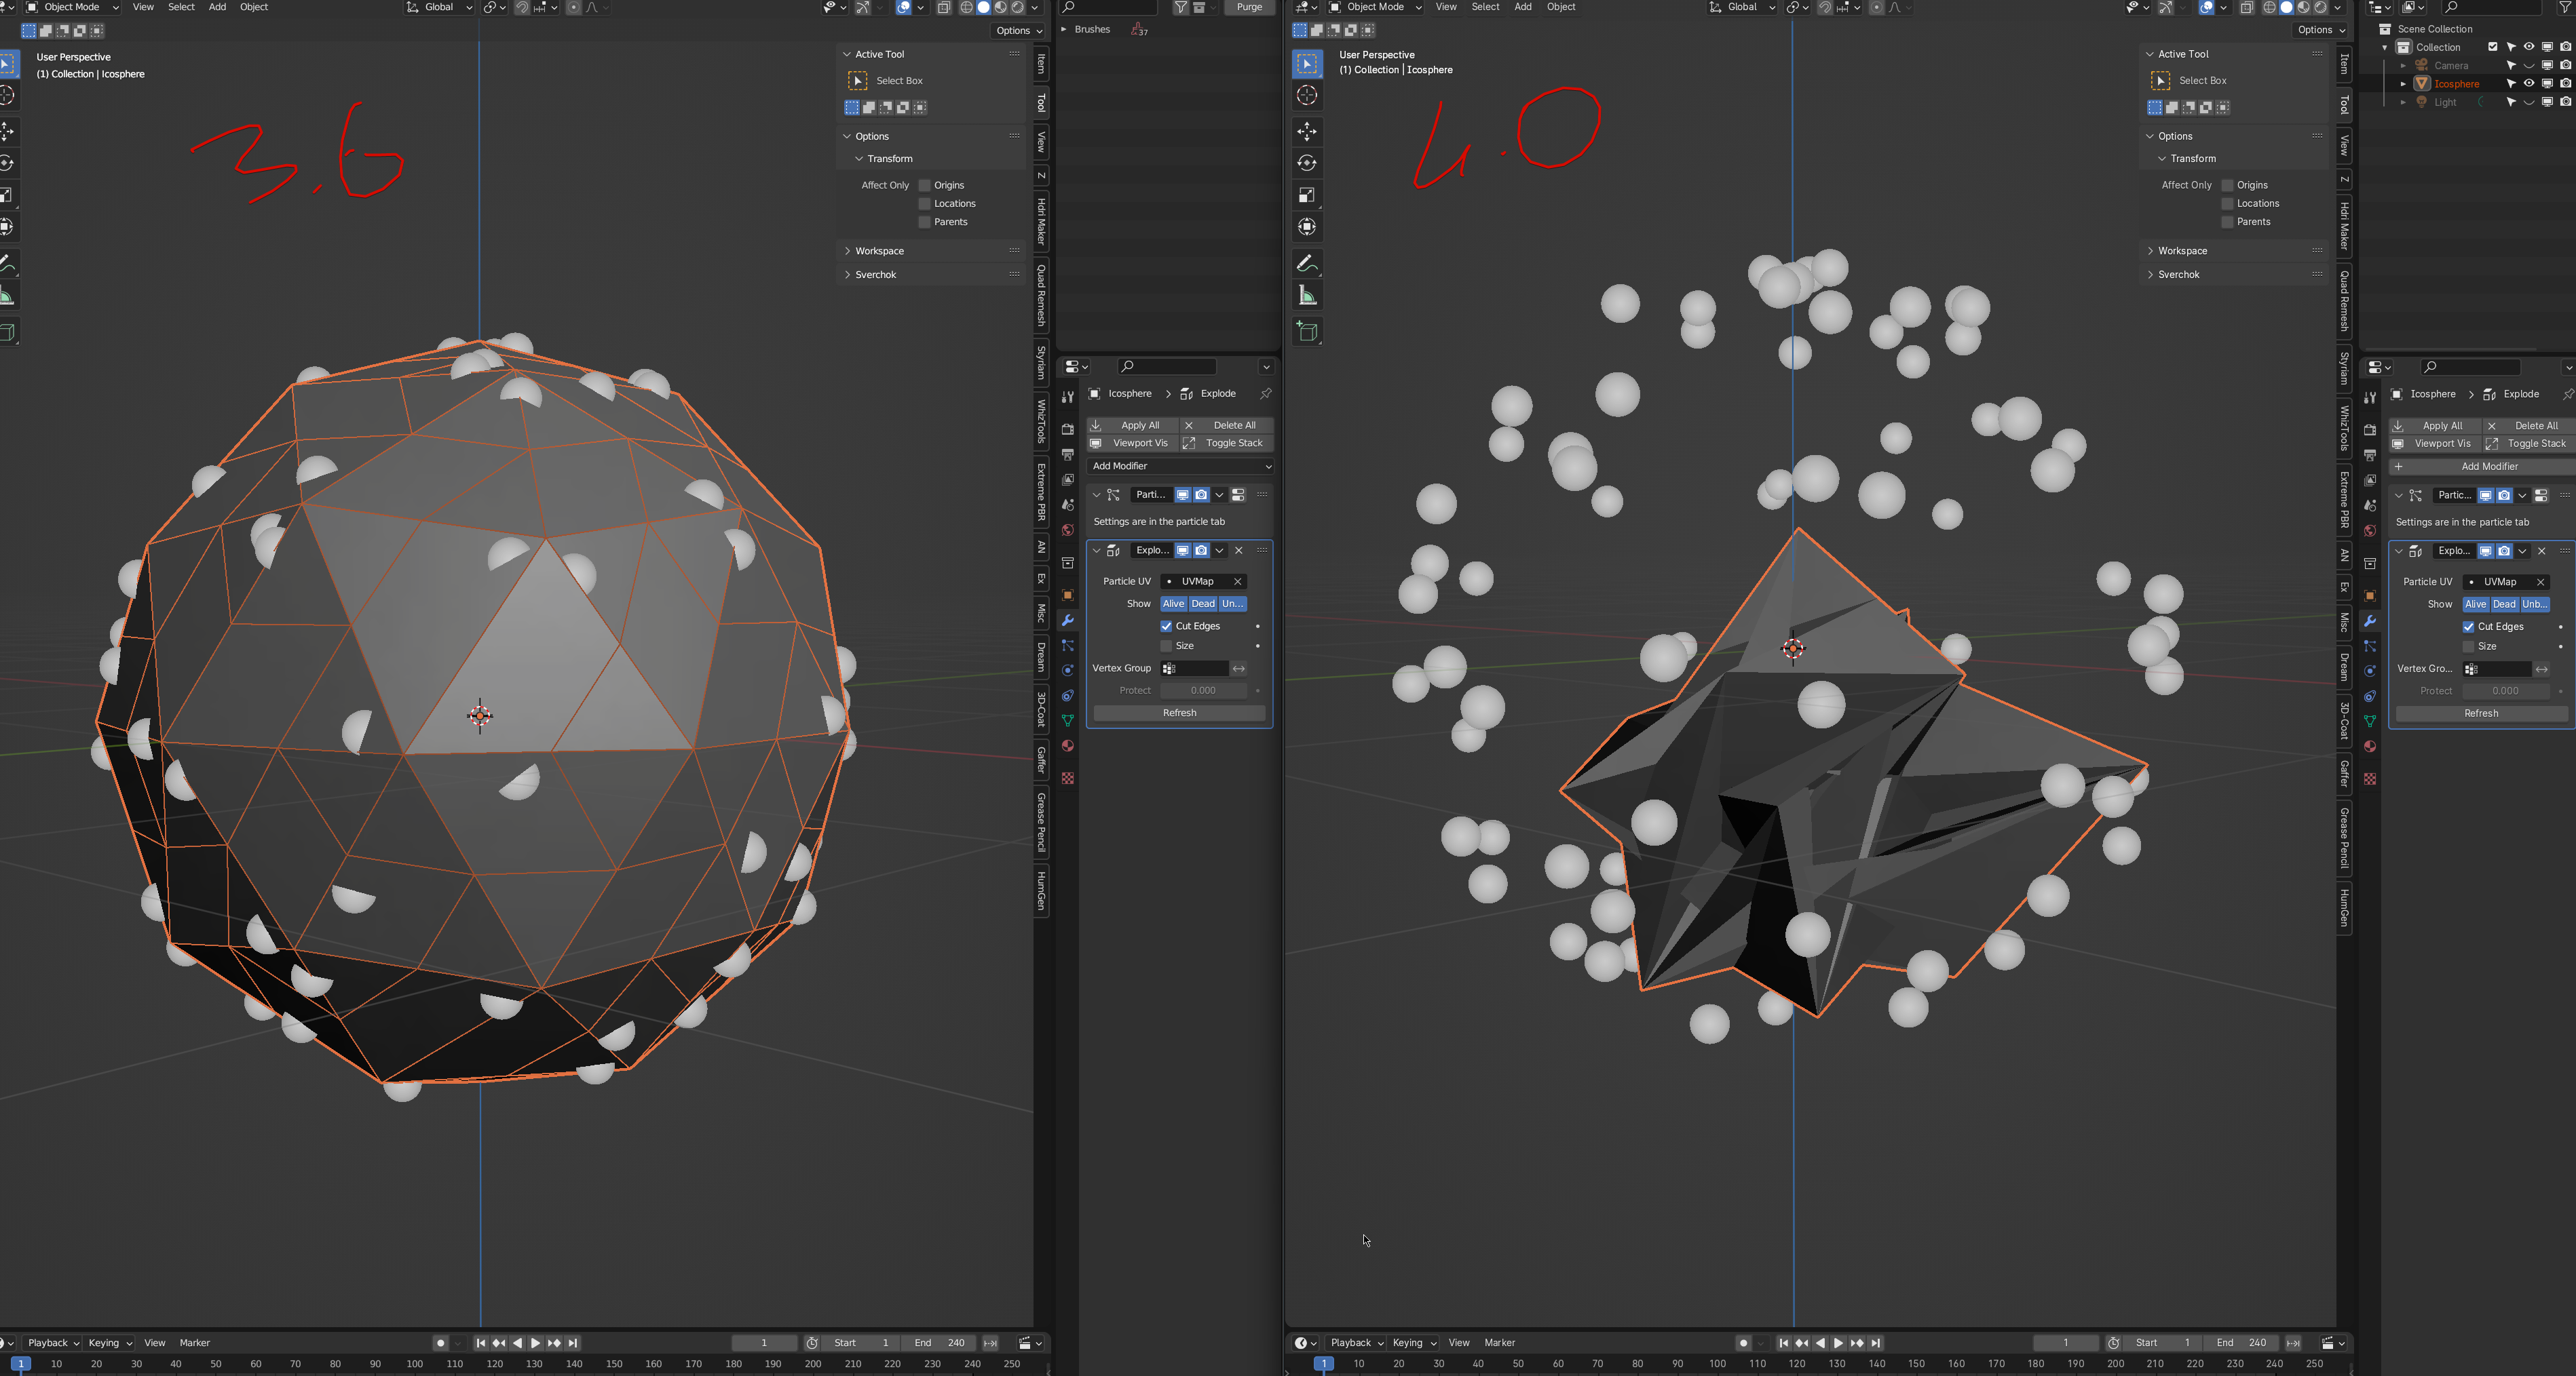This screenshot has width=2576, height=1376.
Task: Open Options dropdown in 3.6 viewport header
Action: (1018, 31)
